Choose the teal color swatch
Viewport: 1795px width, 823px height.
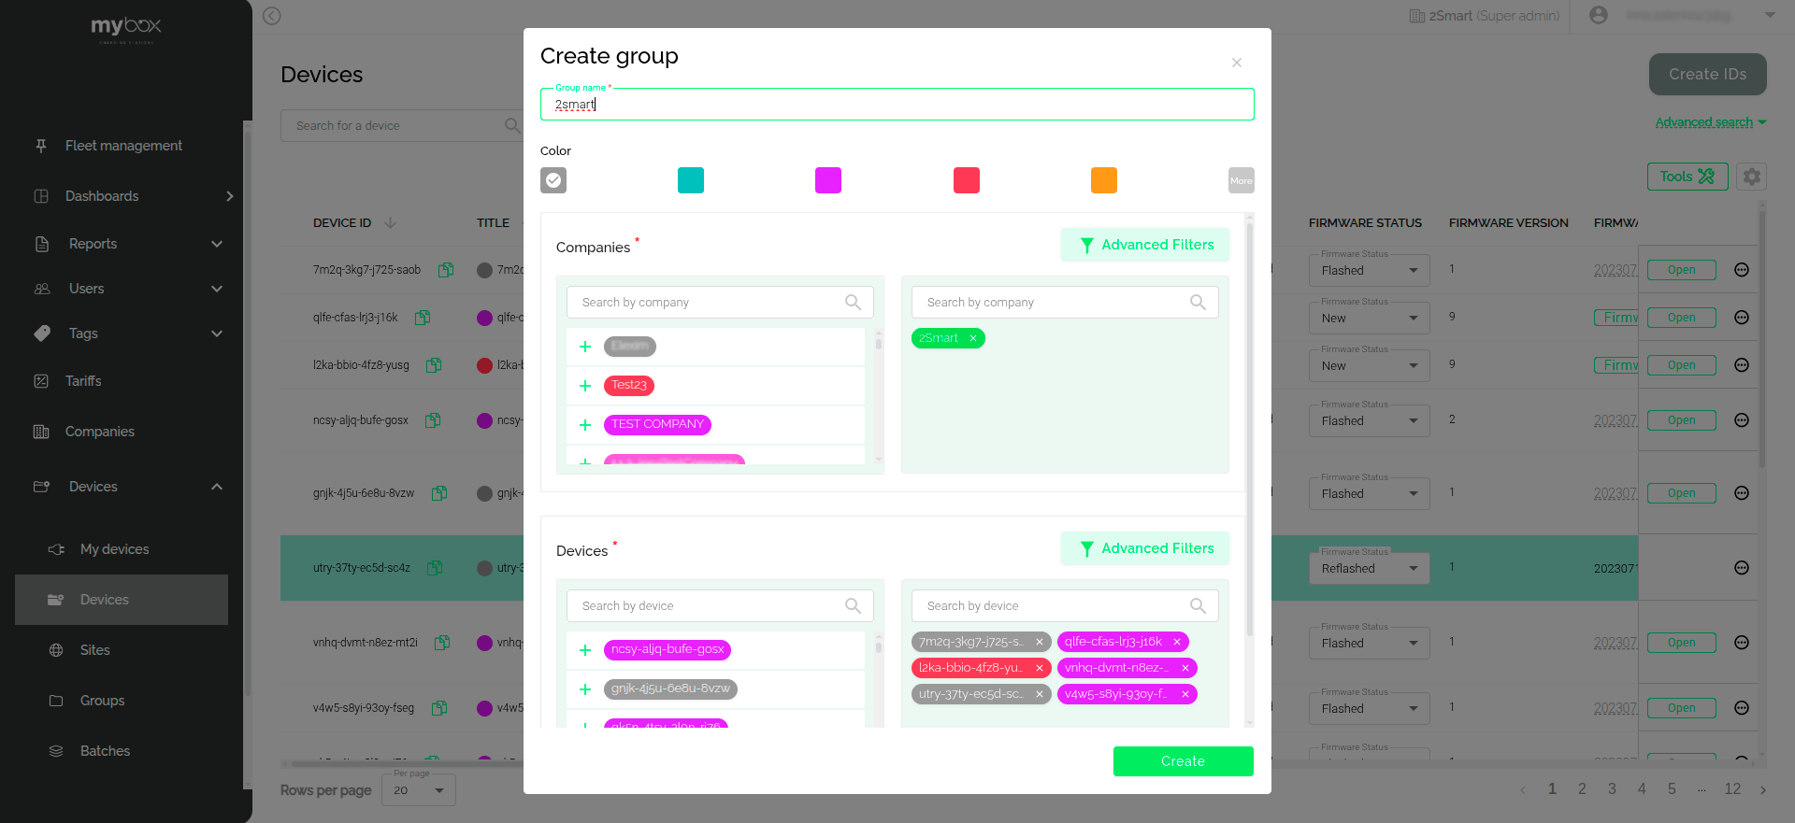(x=691, y=180)
